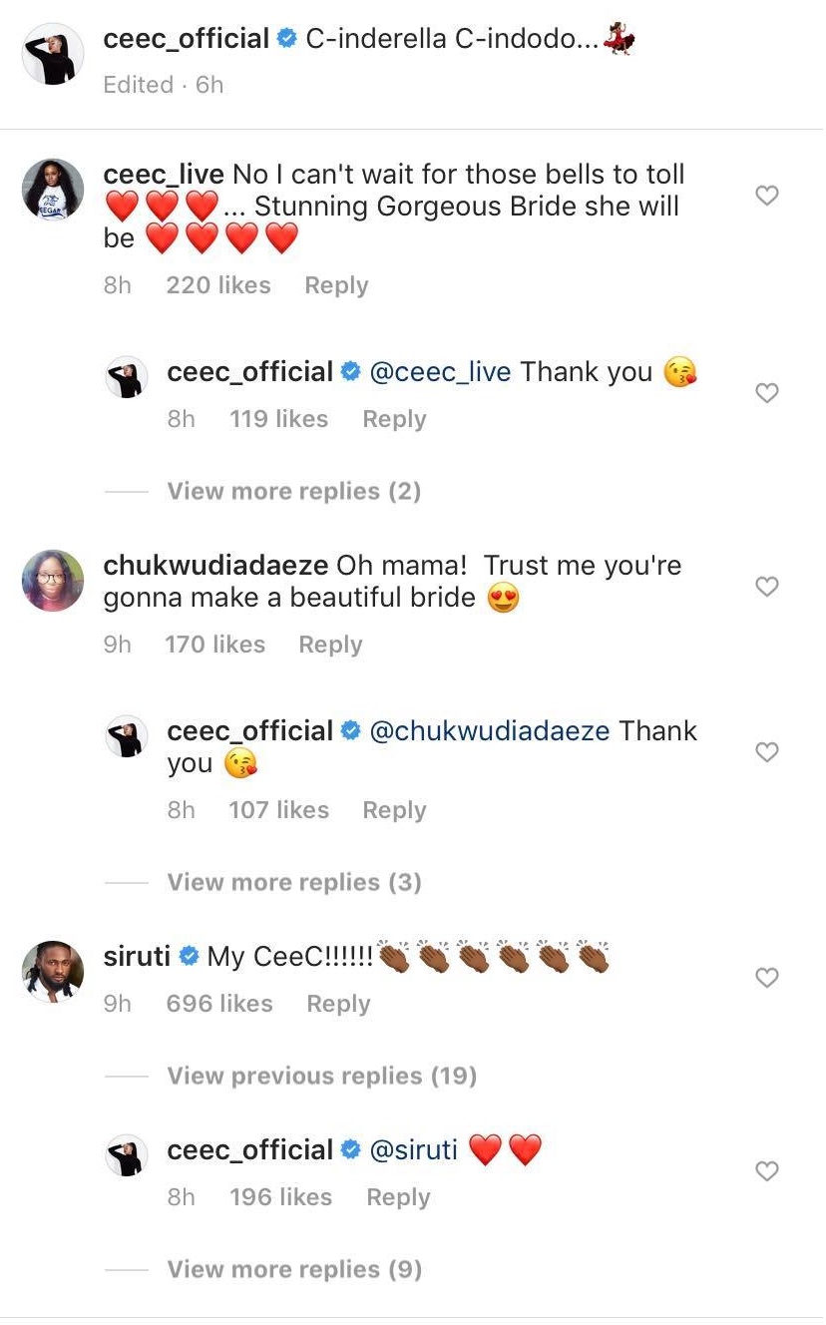
Task: Expand "View more replies (2)"
Action: pos(293,491)
